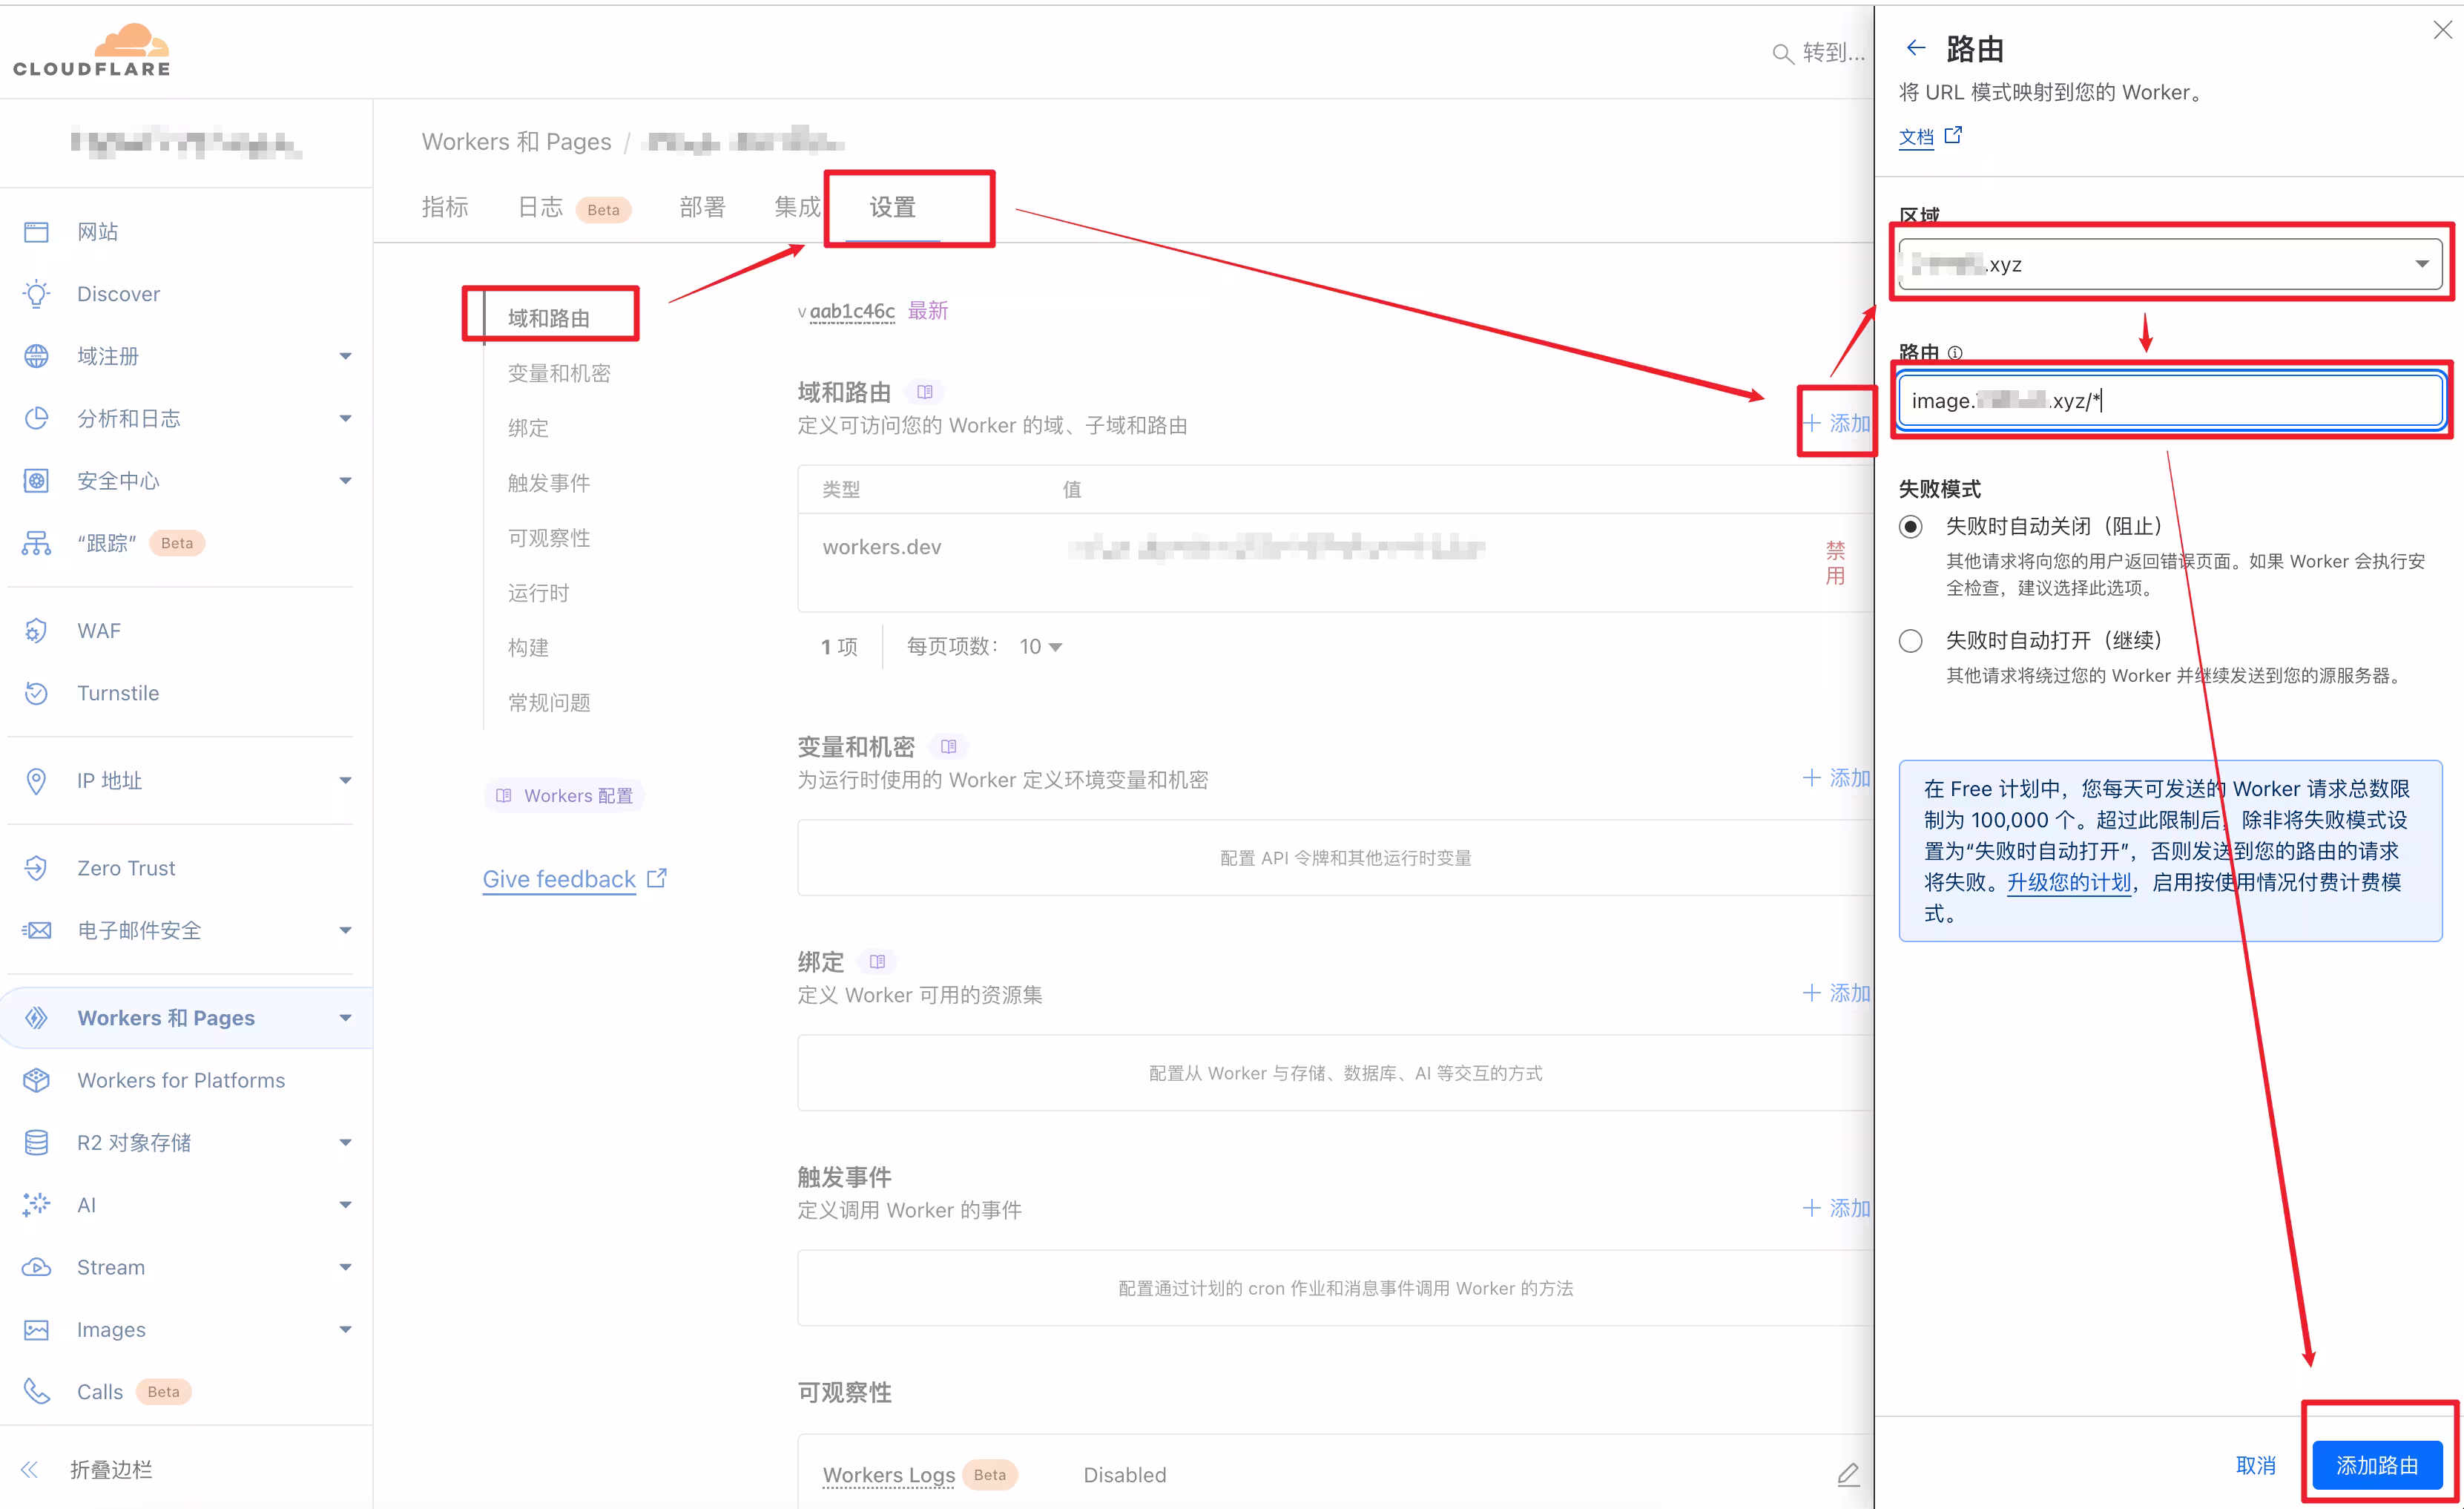Click the Stream cloud icon
2464x1509 pixels.
click(36, 1267)
